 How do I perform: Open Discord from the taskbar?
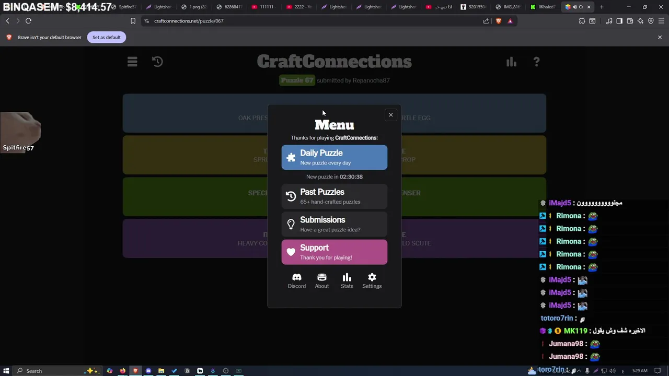point(148,371)
